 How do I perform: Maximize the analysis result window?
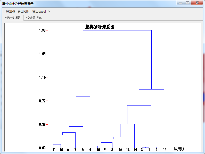coord(187,3)
